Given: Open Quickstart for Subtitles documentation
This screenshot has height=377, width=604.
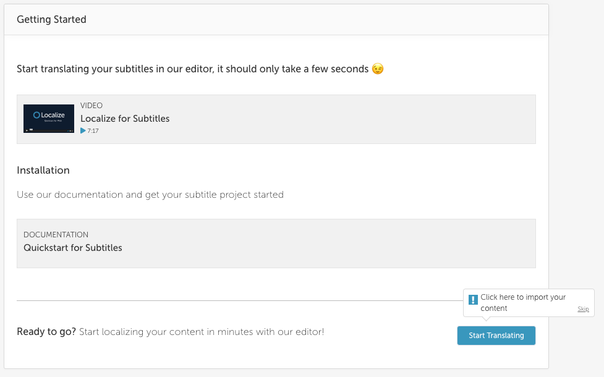Looking at the screenshot, I should pos(73,248).
